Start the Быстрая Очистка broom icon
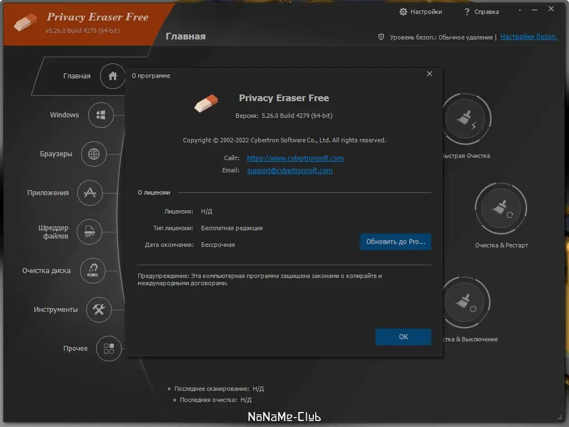Viewport: 569px width, 427px height. (466, 119)
